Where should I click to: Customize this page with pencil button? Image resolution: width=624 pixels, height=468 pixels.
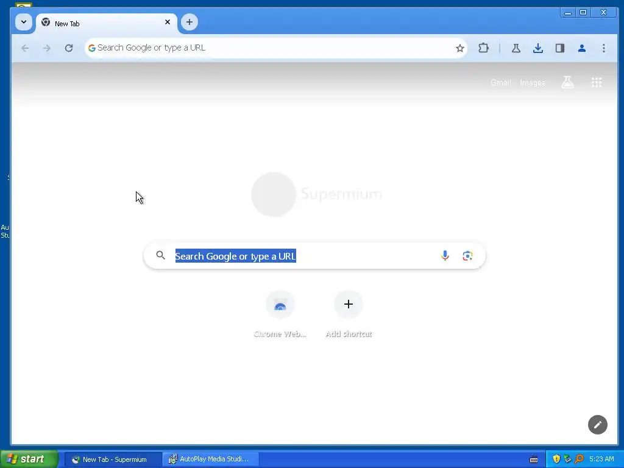click(598, 425)
